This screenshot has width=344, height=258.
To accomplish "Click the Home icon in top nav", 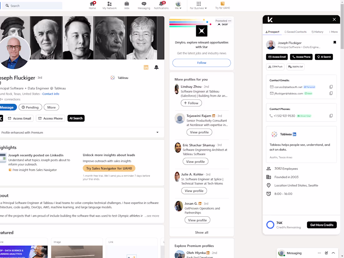I will tap(92, 5).
